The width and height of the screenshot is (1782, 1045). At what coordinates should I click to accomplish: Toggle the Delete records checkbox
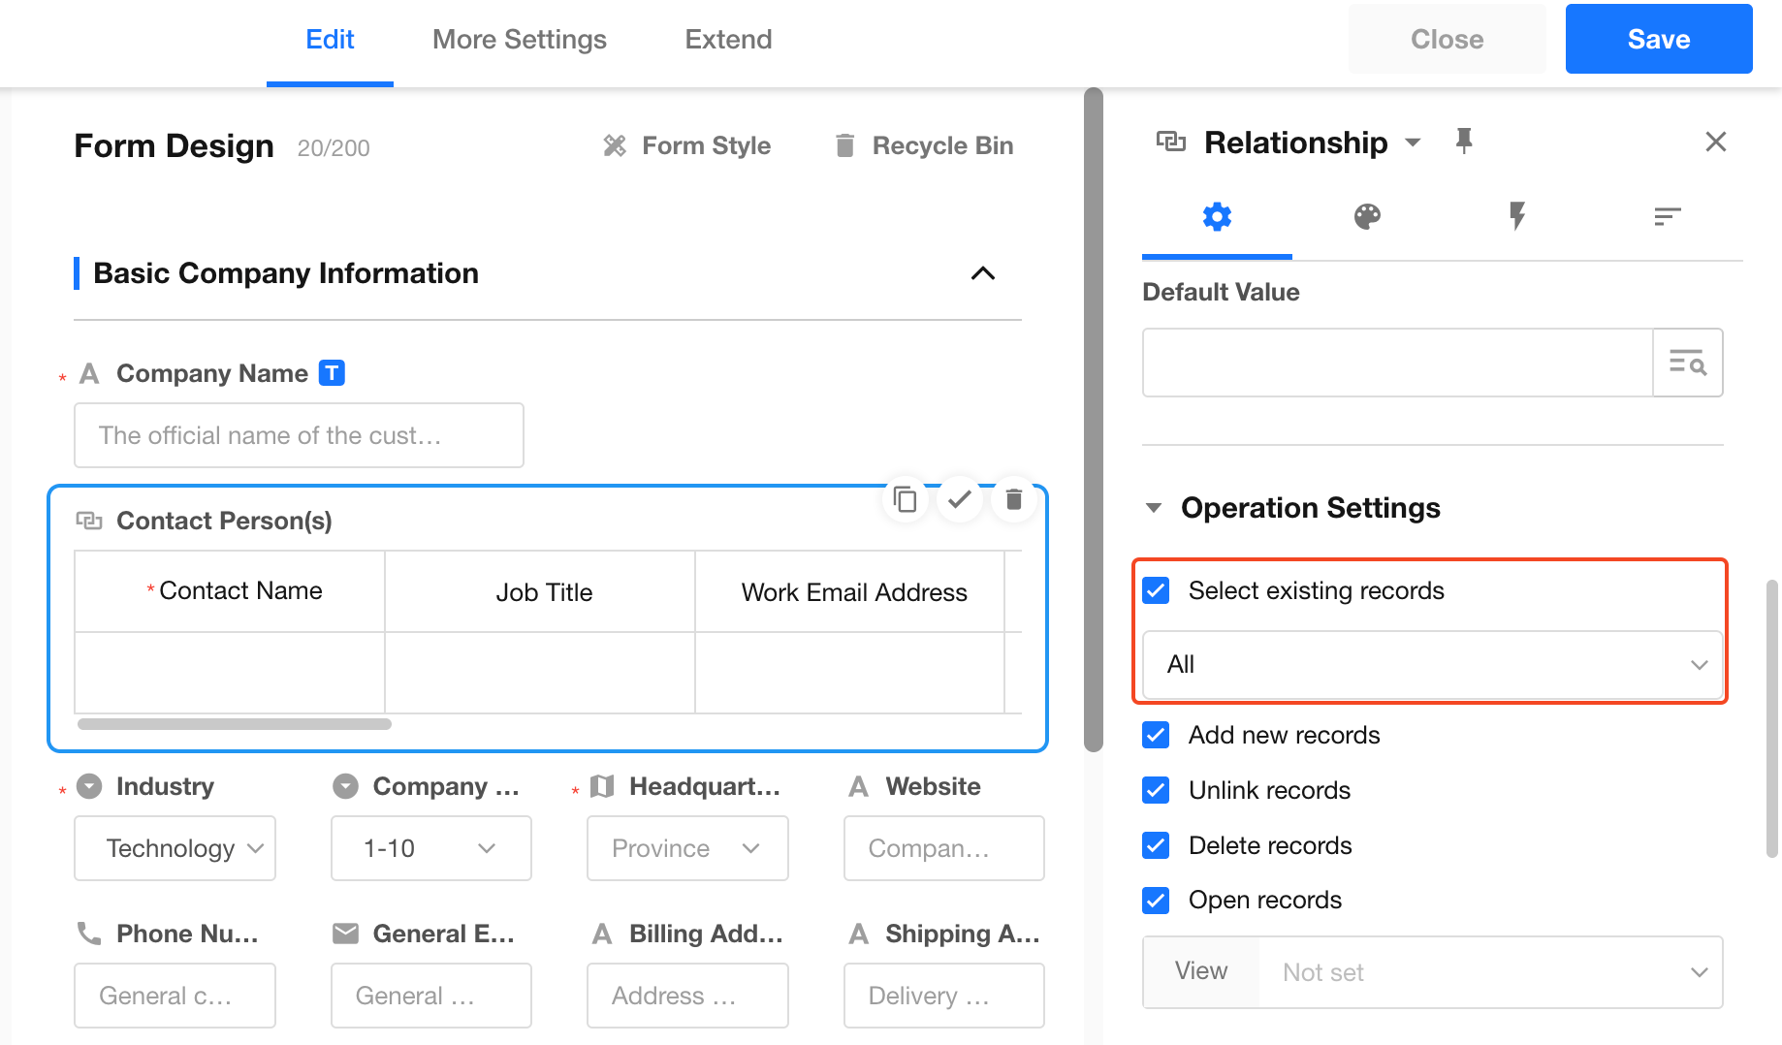pos(1156,845)
